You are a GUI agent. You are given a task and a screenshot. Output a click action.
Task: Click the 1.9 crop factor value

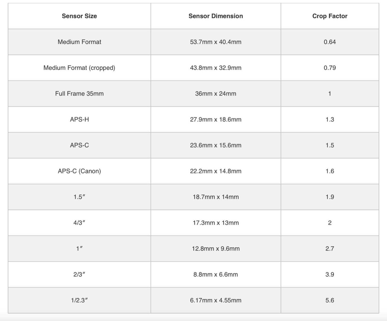(330, 197)
